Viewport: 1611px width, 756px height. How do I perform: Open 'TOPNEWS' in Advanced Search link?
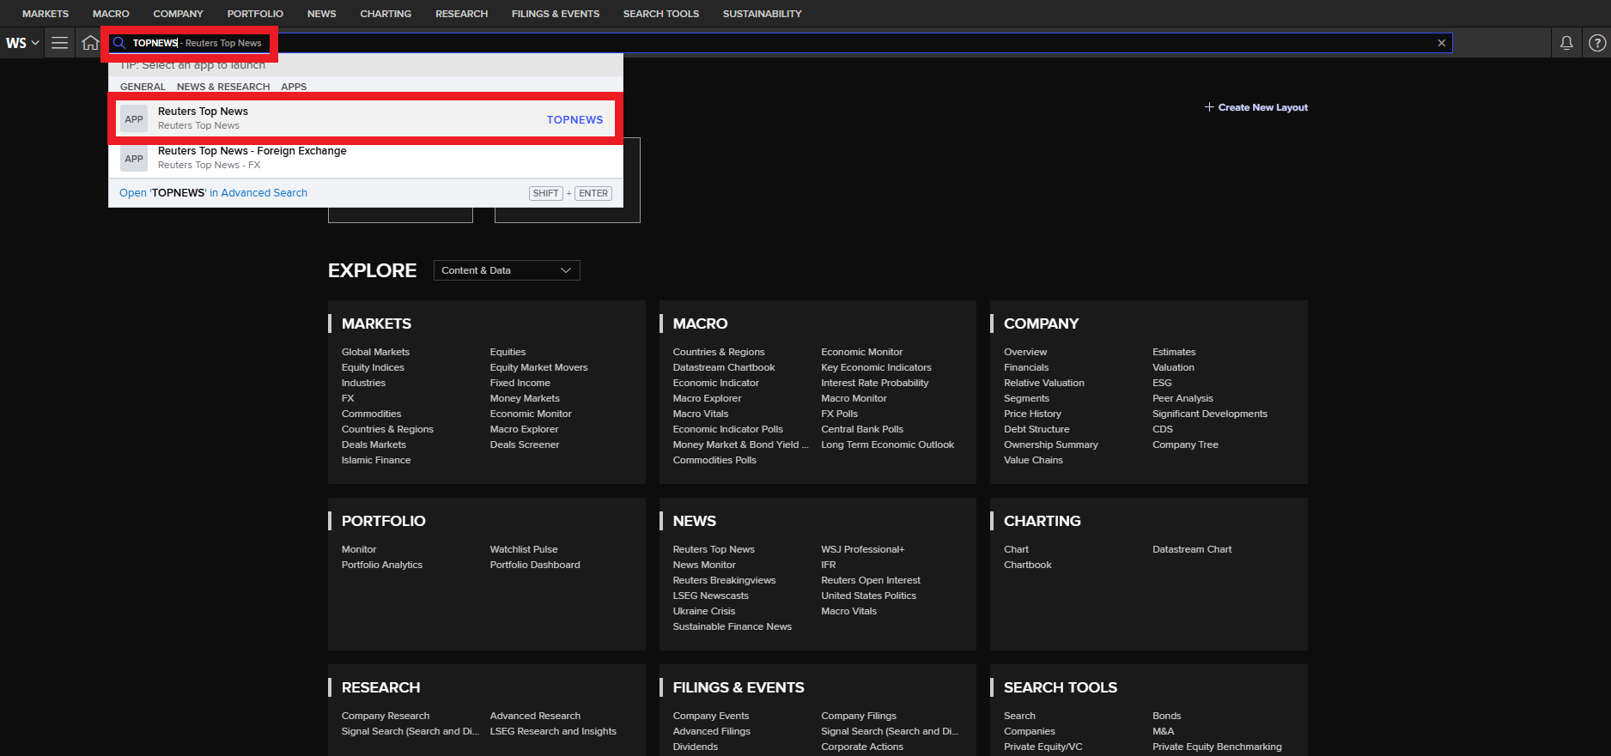pos(213,193)
